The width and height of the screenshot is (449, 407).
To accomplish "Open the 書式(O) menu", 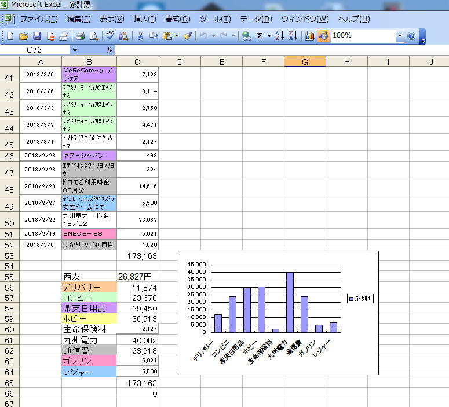I will pyautogui.click(x=178, y=19).
